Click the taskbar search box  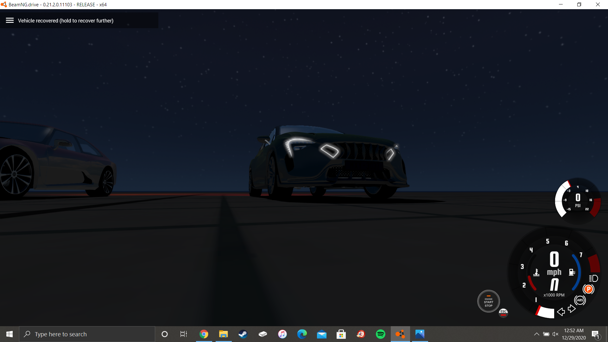(87, 334)
